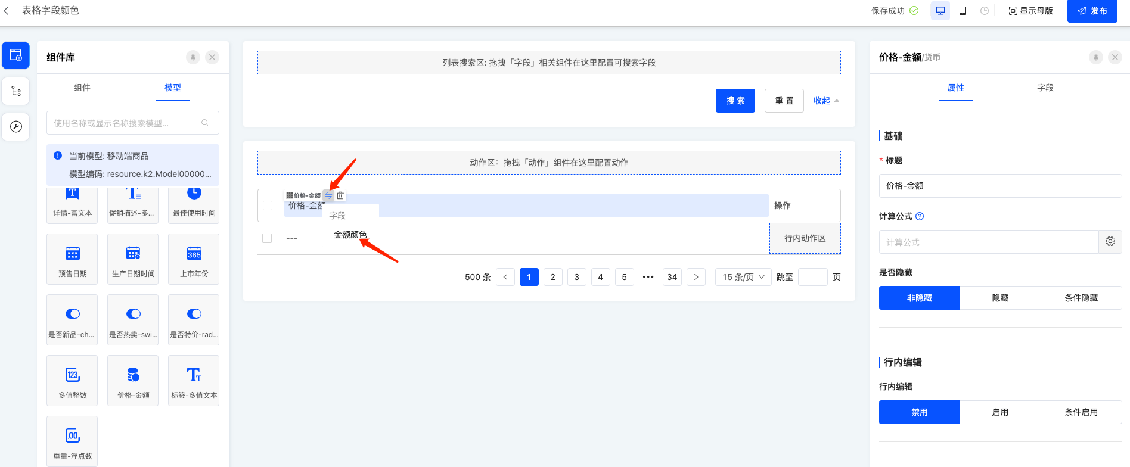
Task: Open the wrench tools sidebar icon
Action: [x=15, y=126]
